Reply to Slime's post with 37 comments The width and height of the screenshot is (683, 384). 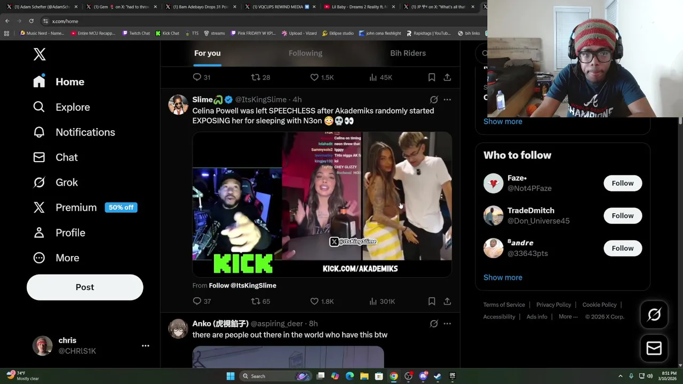(x=202, y=301)
